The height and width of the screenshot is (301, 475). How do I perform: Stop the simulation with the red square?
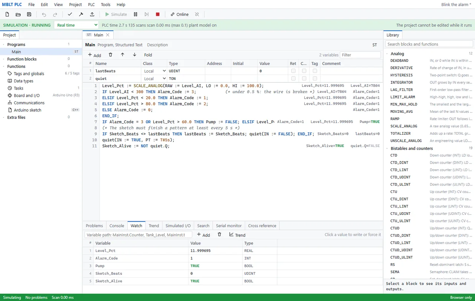tap(158, 14)
